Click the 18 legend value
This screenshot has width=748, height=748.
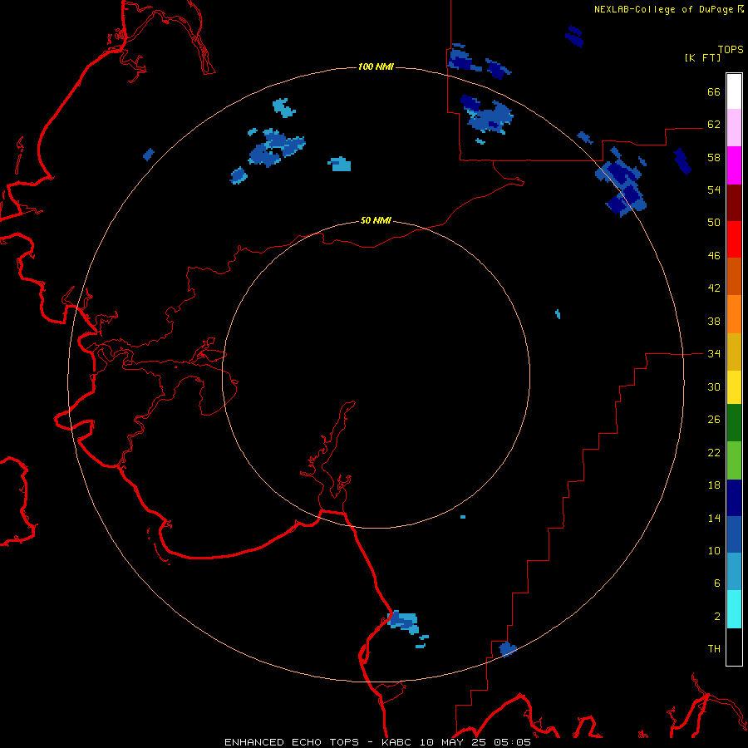pyautogui.click(x=714, y=485)
